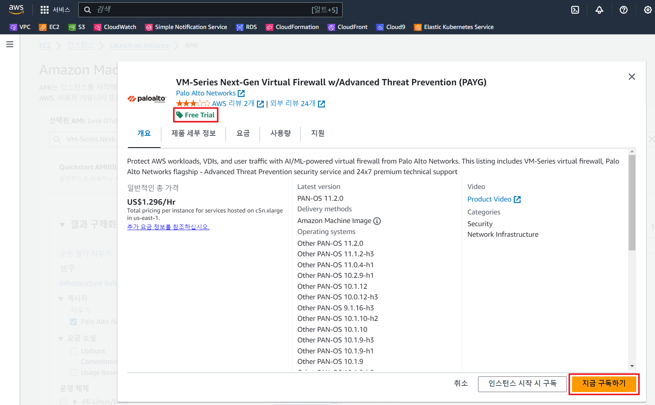
Task: Open the RDS service shortcut
Action: tap(247, 27)
